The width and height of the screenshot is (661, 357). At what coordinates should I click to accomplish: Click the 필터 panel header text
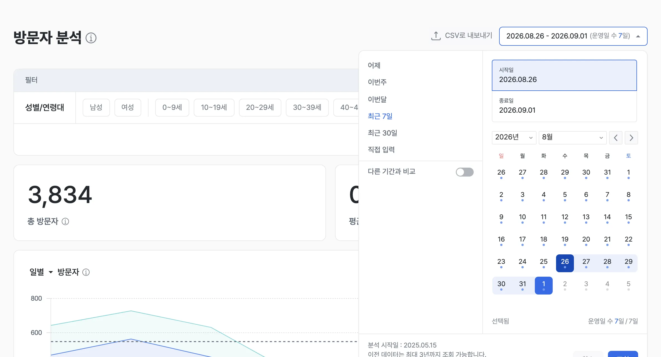click(x=31, y=80)
